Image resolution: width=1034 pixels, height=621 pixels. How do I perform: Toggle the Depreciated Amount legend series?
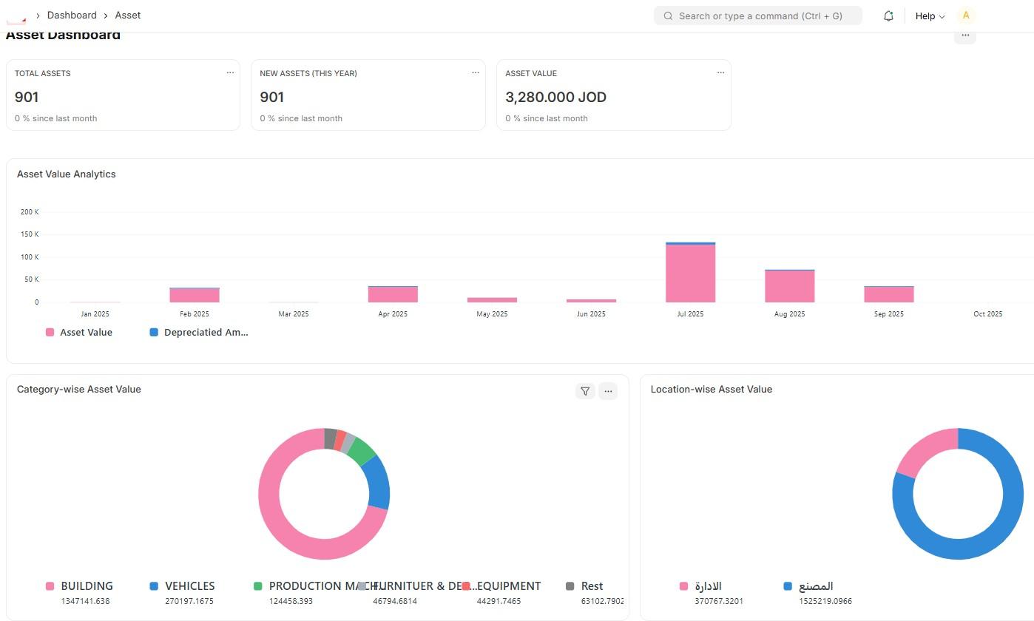(199, 333)
